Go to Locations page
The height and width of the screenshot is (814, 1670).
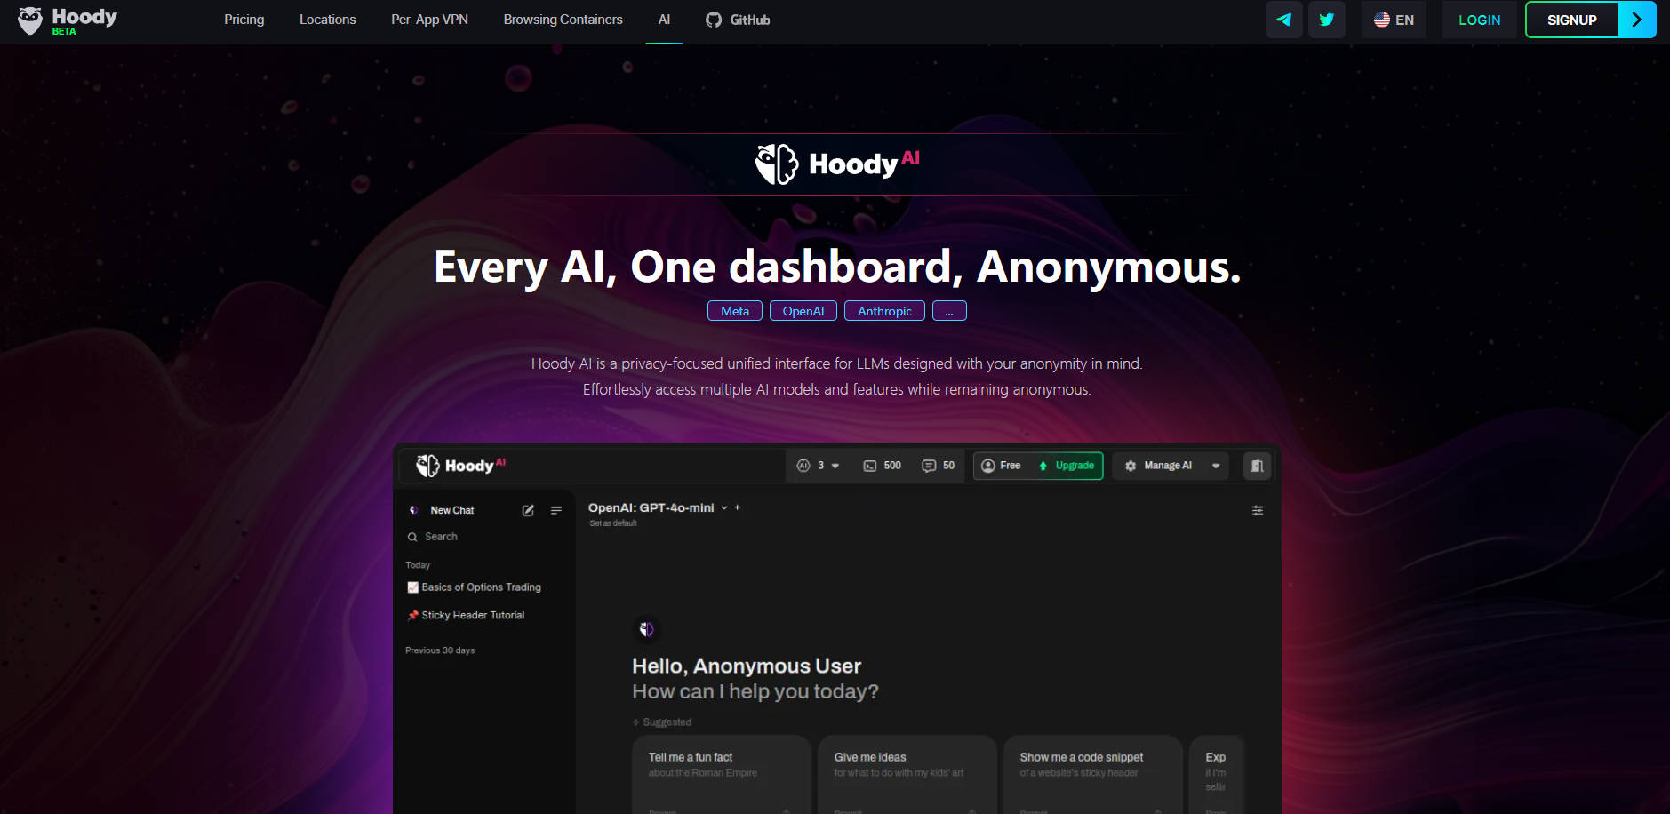pos(327,20)
